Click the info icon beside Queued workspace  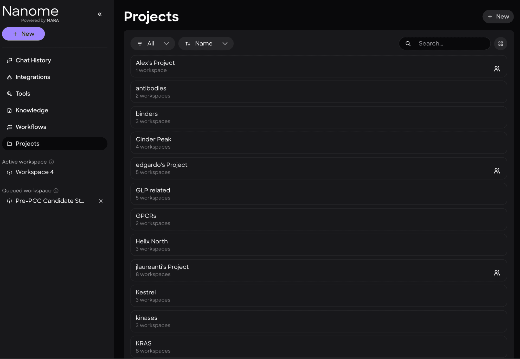56,190
